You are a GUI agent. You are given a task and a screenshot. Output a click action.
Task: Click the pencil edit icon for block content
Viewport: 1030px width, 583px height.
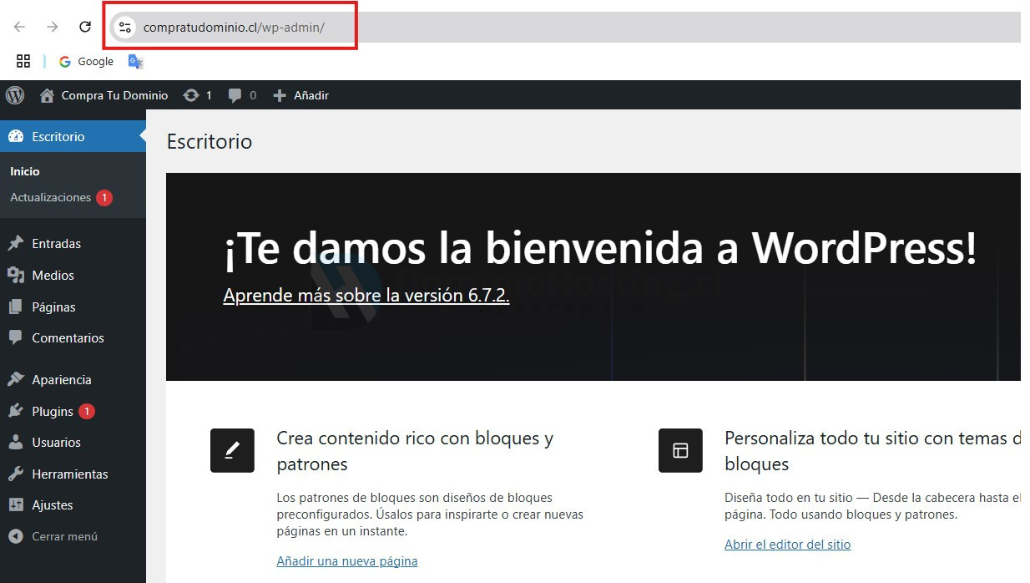click(232, 451)
